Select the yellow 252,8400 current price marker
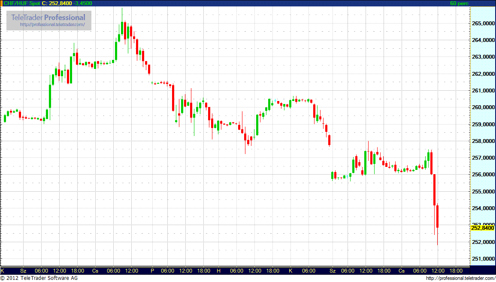Image resolution: width=496 pixels, height=282 pixels. [482, 228]
